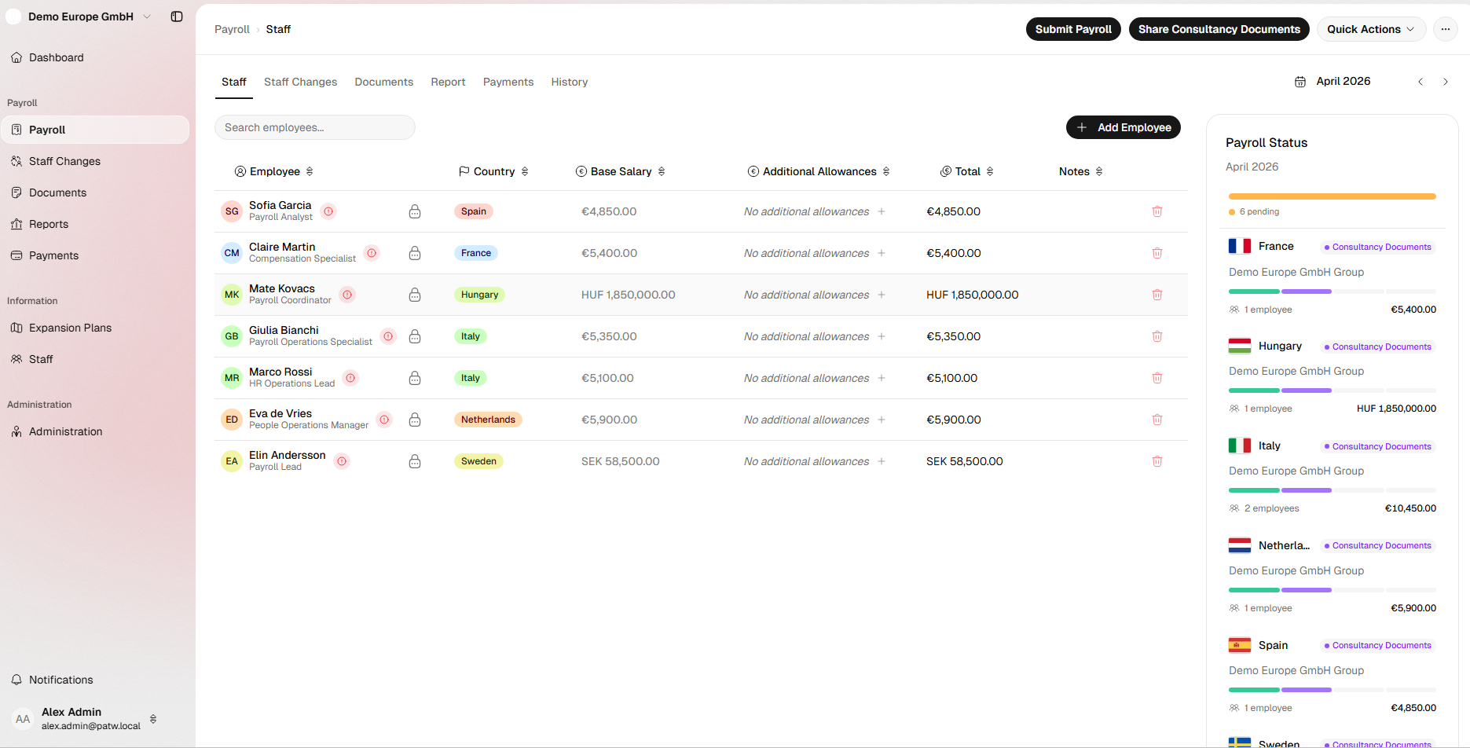Image resolution: width=1470 pixels, height=748 pixels.
Task: Click the warning icon next to Elin Andersson
Action: 342,461
